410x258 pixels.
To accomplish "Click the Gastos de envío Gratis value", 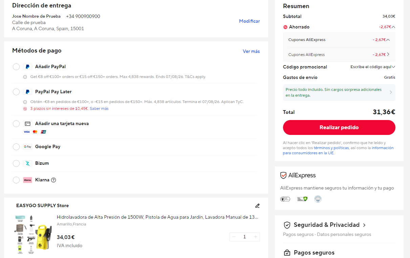I will click(x=390, y=78).
